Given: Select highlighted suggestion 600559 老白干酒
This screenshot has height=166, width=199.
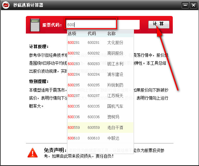Looking at the screenshot, I should 100,127.
